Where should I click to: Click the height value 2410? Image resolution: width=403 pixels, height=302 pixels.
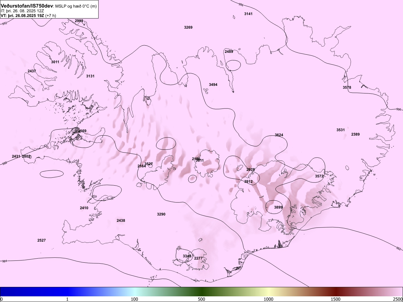[x=84, y=208]
